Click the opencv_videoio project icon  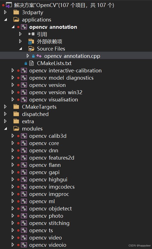24,245
